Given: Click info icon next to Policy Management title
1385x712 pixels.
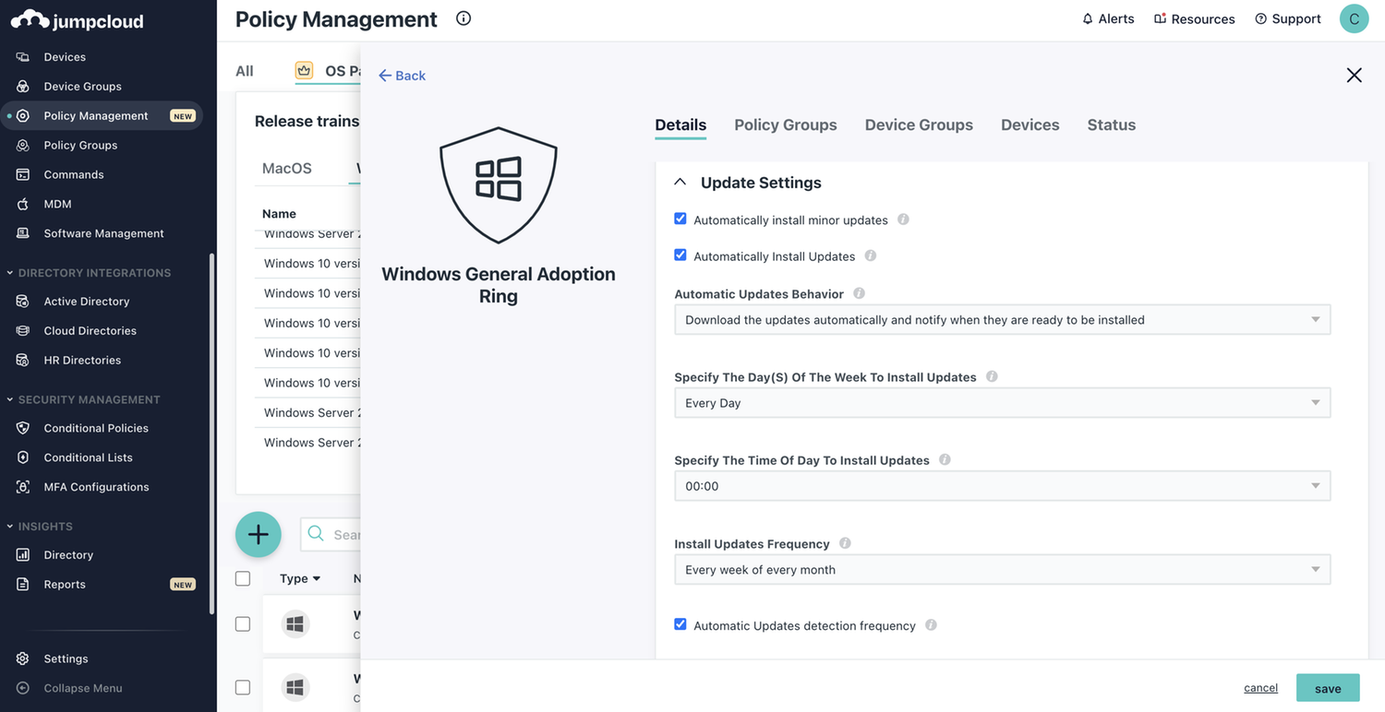Looking at the screenshot, I should click(x=464, y=18).
